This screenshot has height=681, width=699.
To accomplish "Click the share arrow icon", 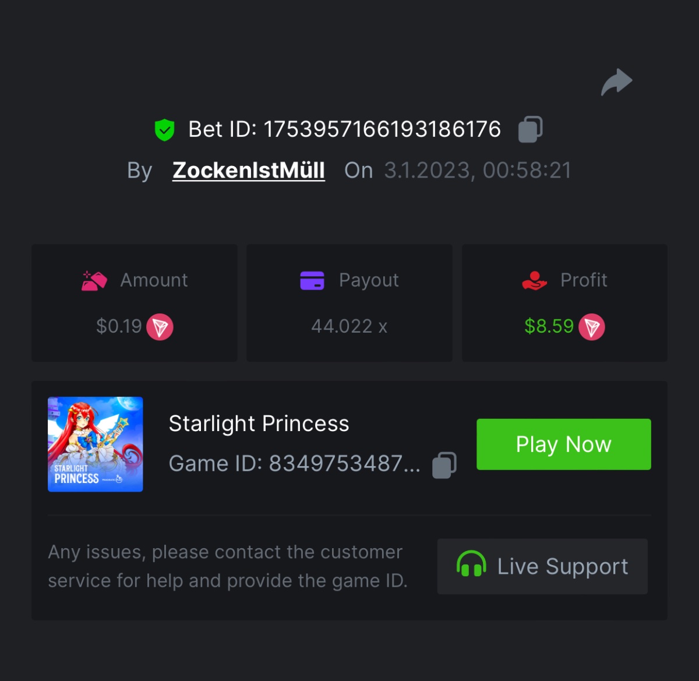I will click(617, 82).
